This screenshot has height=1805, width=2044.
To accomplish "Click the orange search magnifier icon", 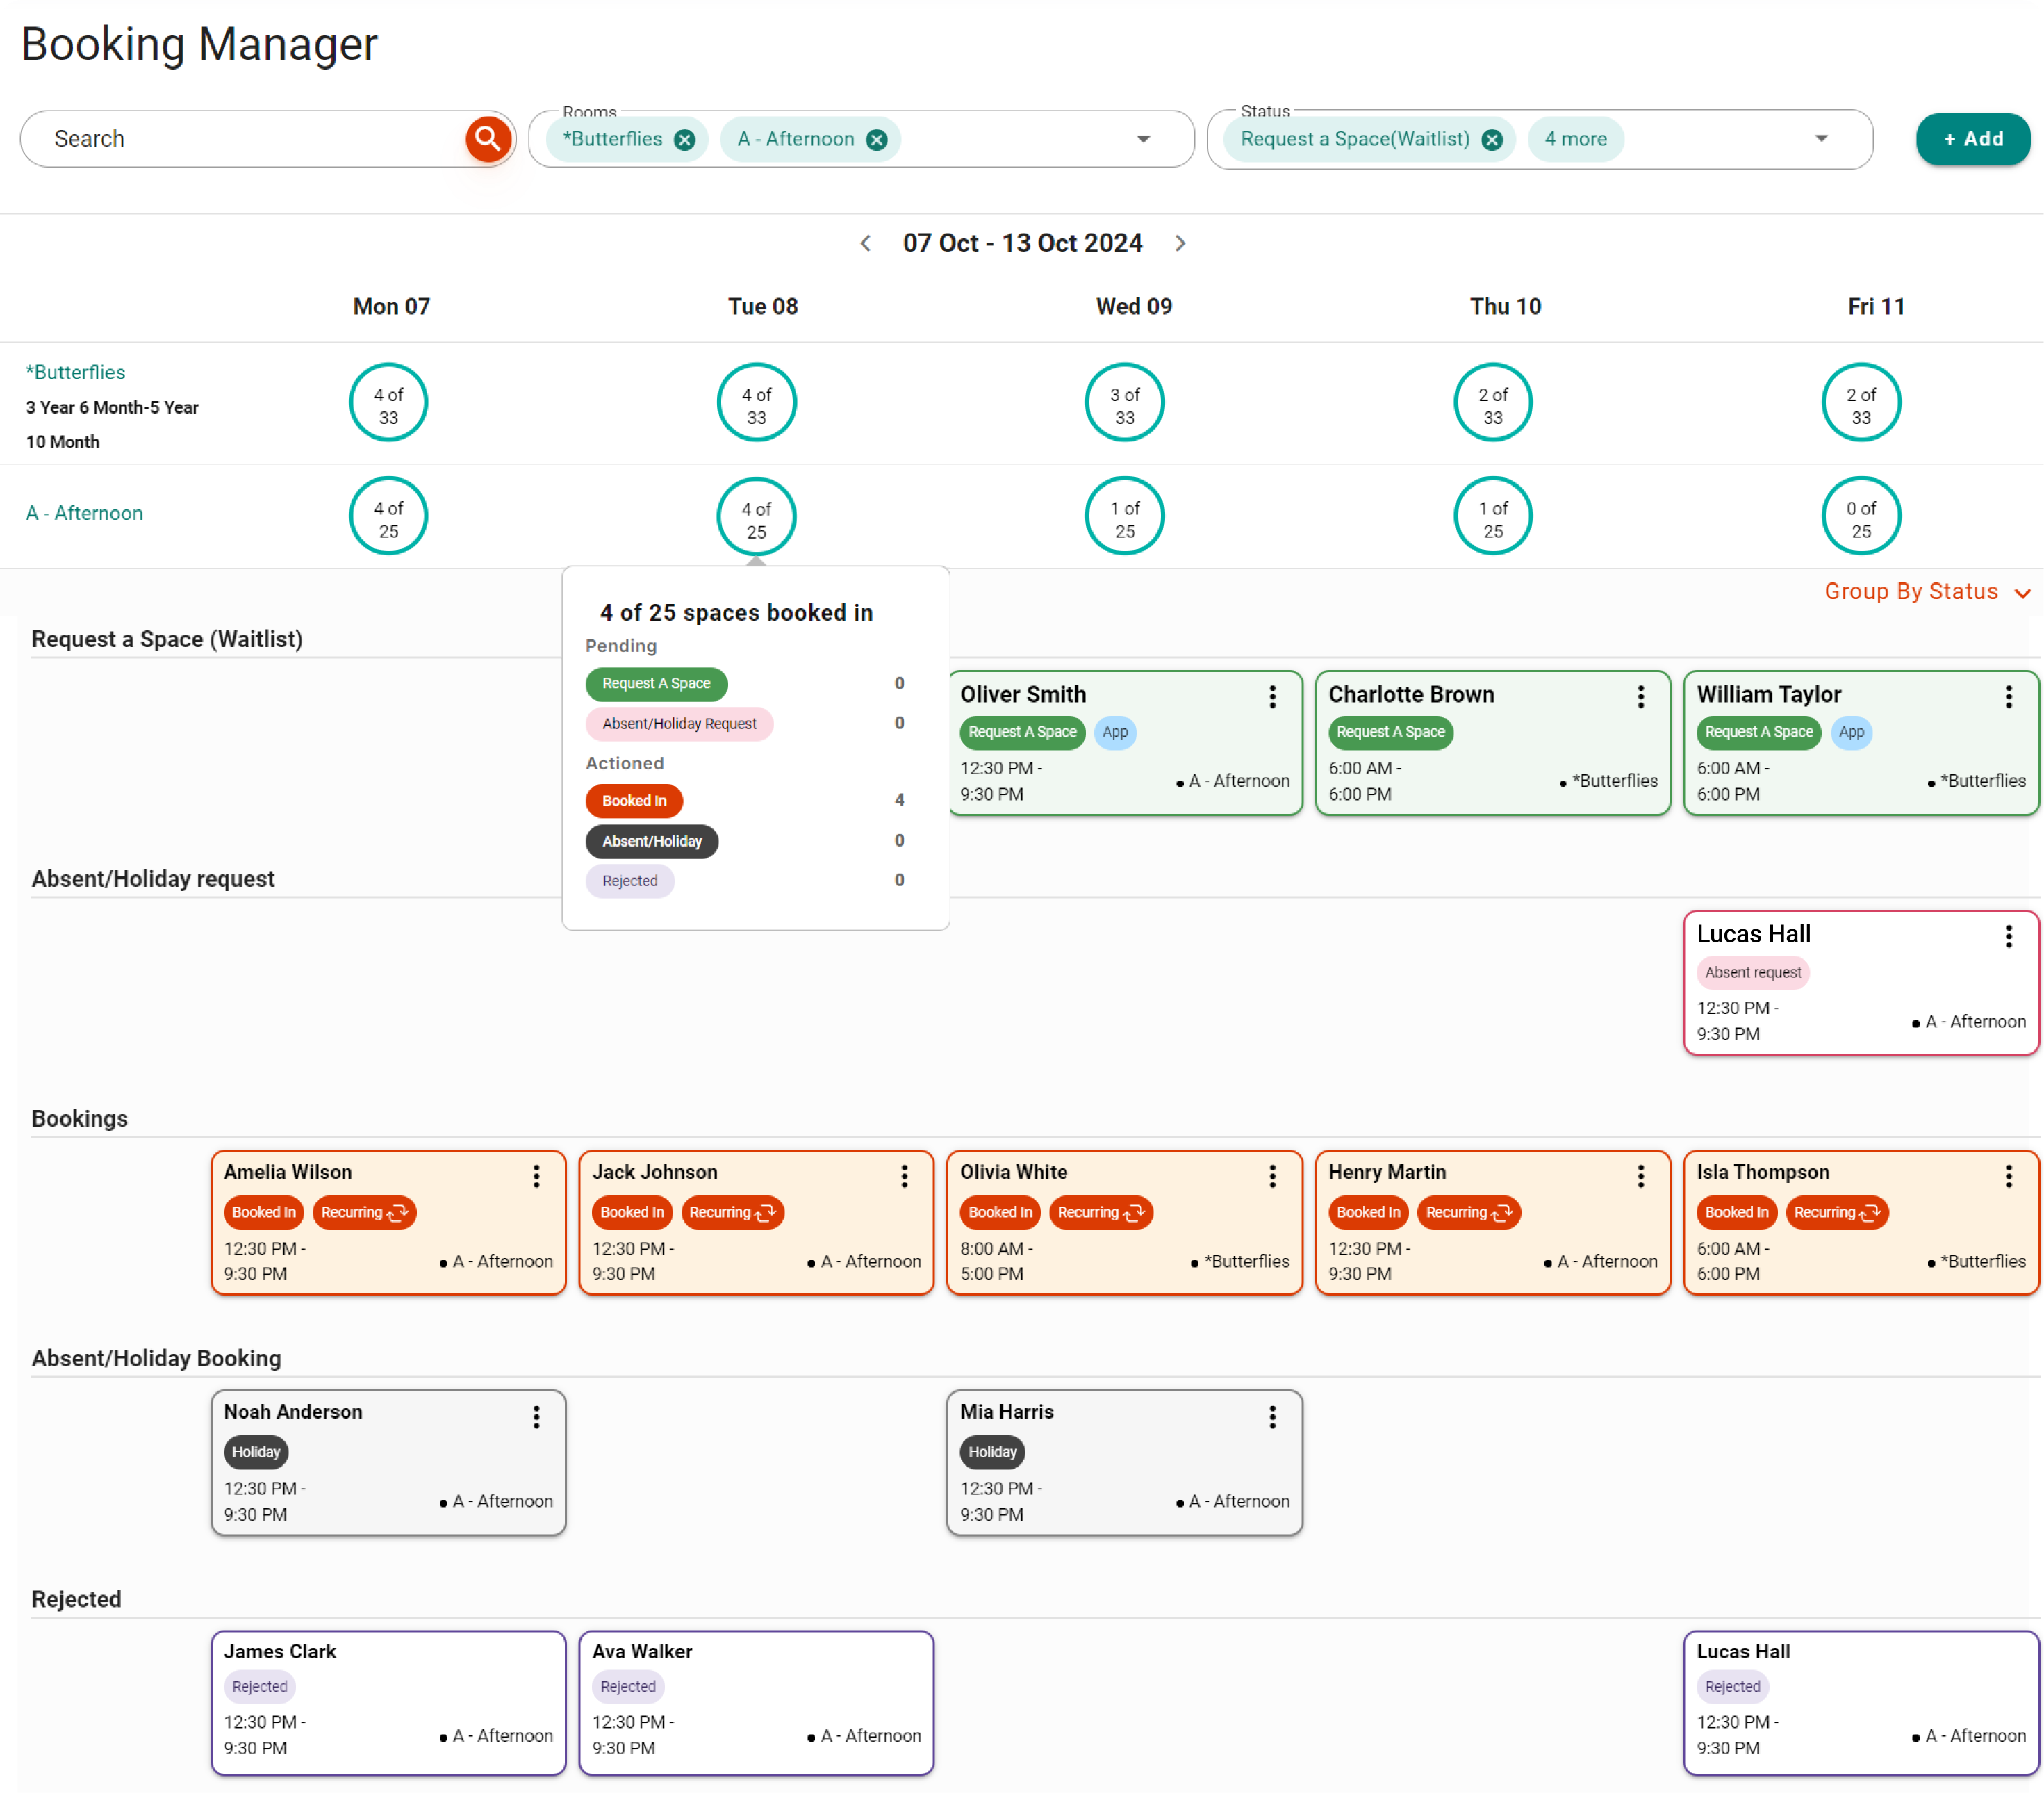I will click(488, 138).
